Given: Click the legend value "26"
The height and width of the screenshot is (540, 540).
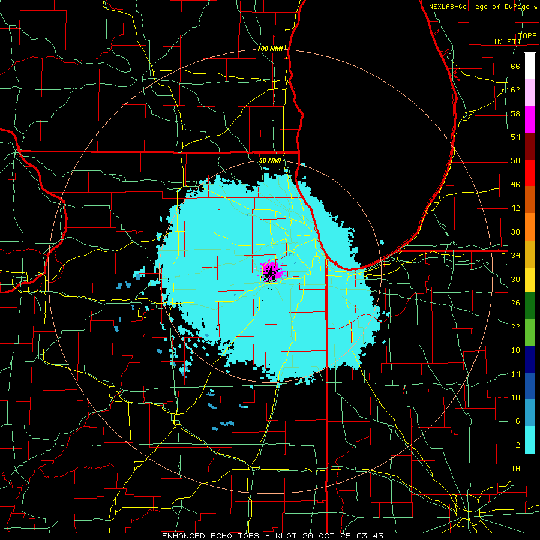Looking at the screenshot, I should tap(515, 303).
